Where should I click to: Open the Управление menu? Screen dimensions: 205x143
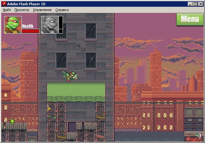tap(42, 10)
